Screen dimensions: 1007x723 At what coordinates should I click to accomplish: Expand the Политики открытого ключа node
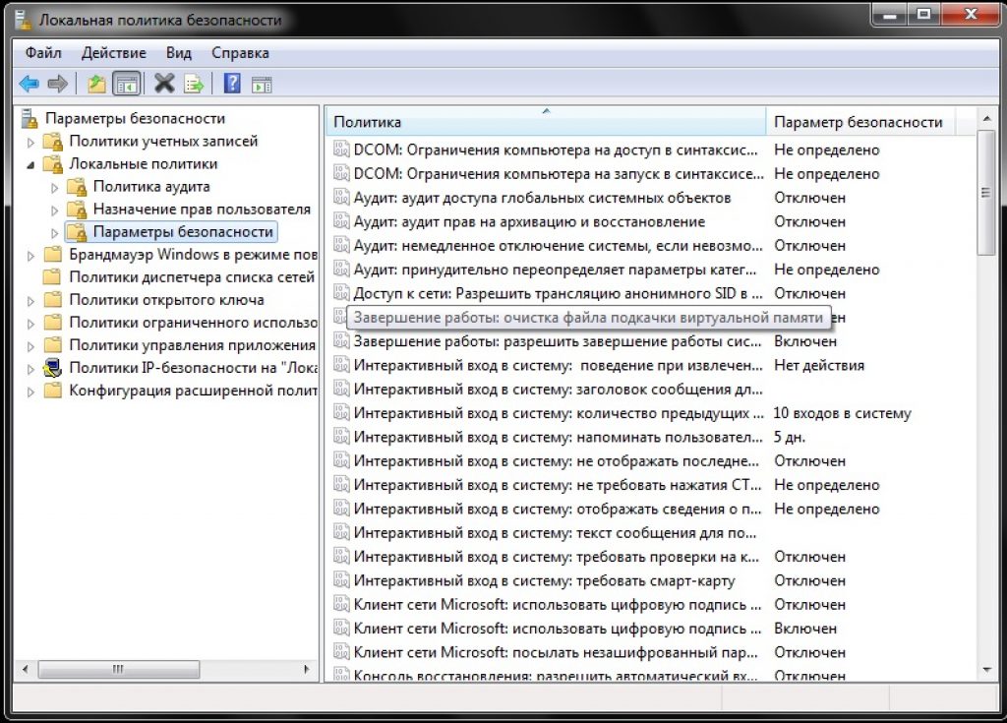[30, 301]
